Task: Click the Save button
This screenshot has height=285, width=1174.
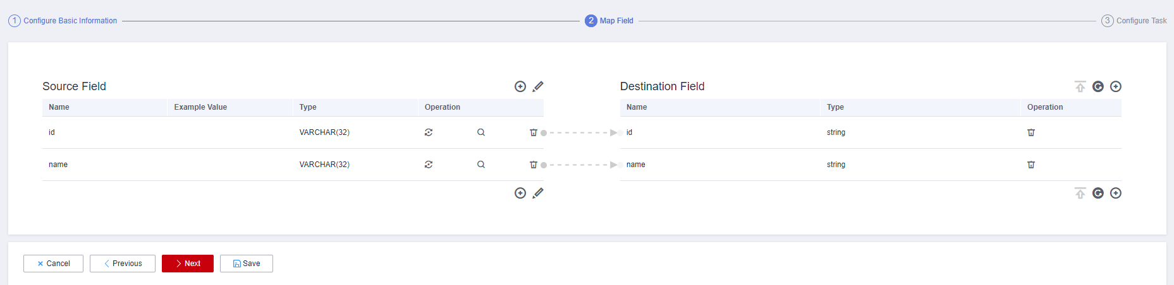Action: coord(247,264)
